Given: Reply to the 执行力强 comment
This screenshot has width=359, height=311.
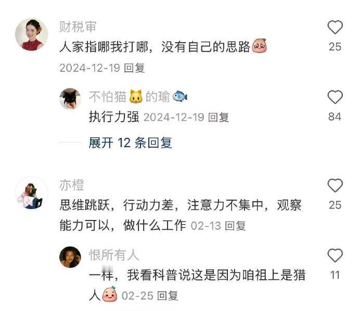Looking at the screenshot, I should [x=219, y=118].
